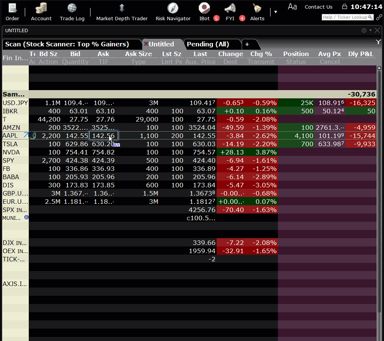This screenshot has height=341, width=384.
Task: Open the Account window icon
Action: point(41,8)
